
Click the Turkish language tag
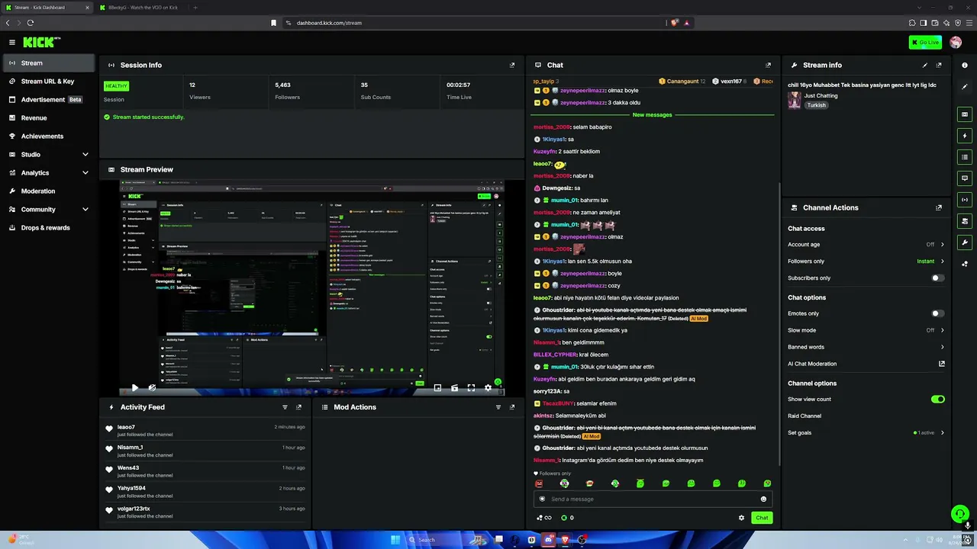817,105
